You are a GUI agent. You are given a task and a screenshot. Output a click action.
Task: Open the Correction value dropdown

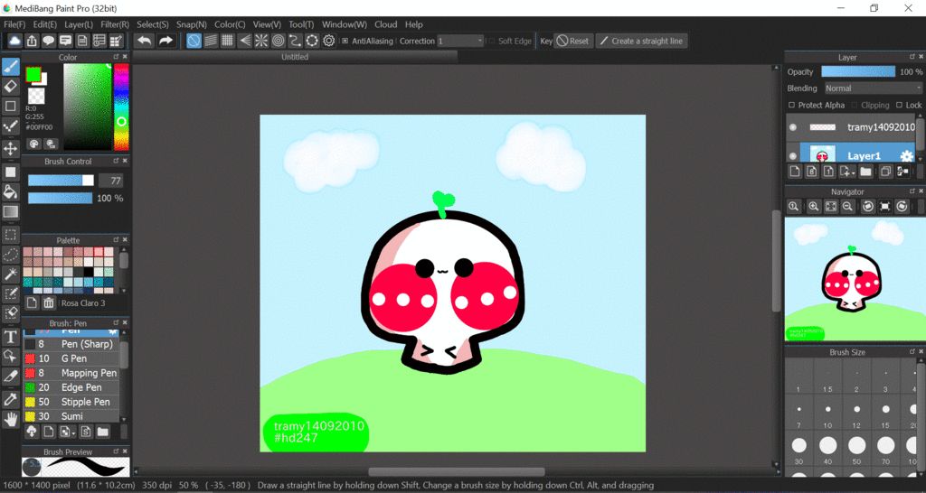(x=460, y=42)
